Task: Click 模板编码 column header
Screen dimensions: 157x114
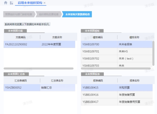Action: point(98,37)
